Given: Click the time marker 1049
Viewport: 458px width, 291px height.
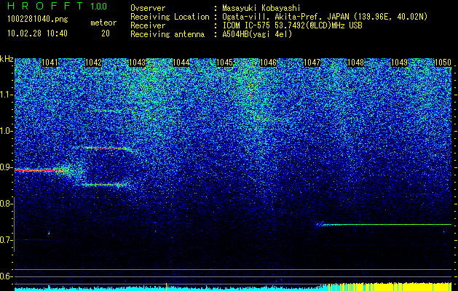Looking at the screenshot, I should (399, 63).
